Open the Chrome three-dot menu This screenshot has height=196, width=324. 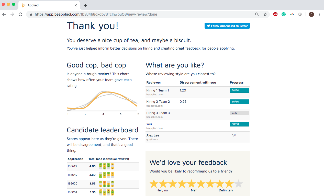(320, 14)
